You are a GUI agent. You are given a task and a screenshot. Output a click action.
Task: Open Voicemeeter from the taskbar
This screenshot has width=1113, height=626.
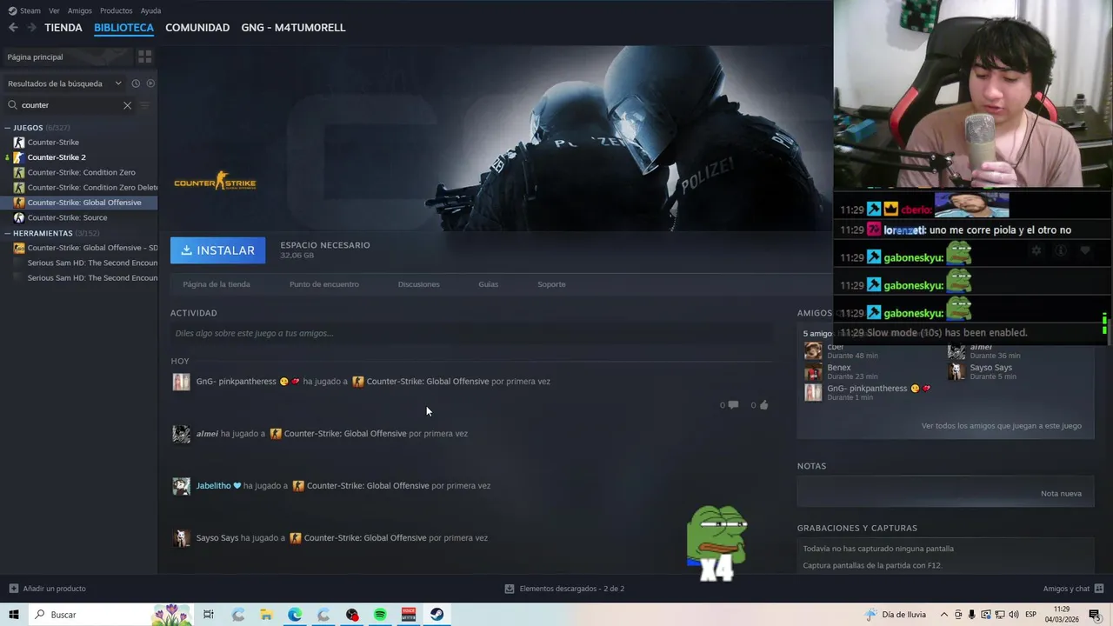pyautogui.click(x=409, y=615)
